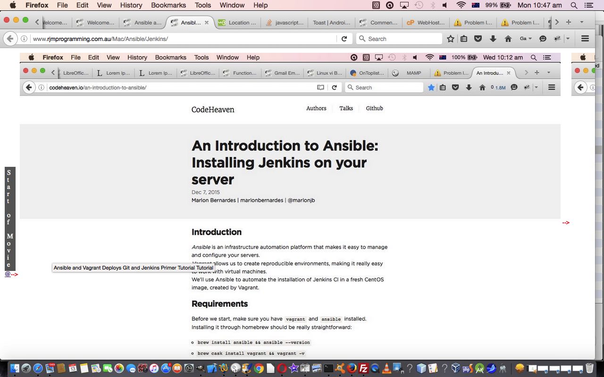The image size is (604, 377).
Task: Click the @ link below Start of Movie
Action: tap(8, 274)
